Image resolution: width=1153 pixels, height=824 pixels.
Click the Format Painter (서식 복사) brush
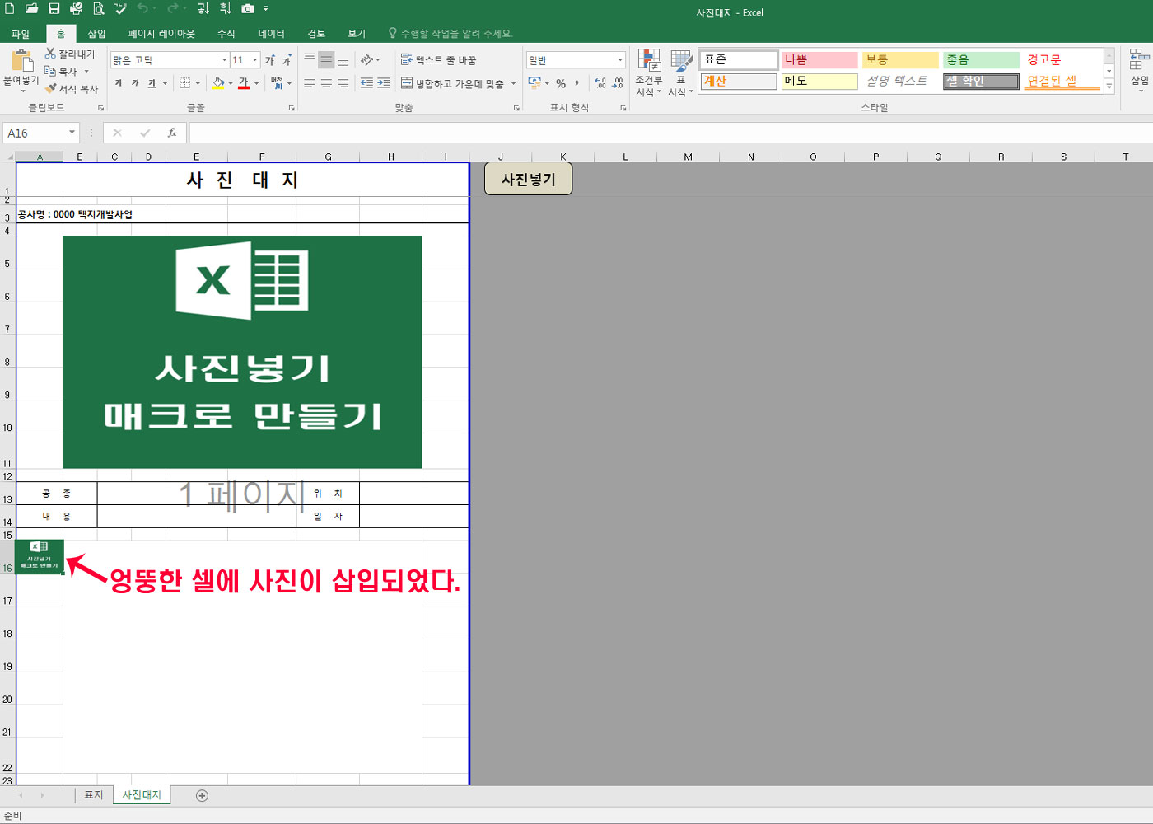pos(71,89)
